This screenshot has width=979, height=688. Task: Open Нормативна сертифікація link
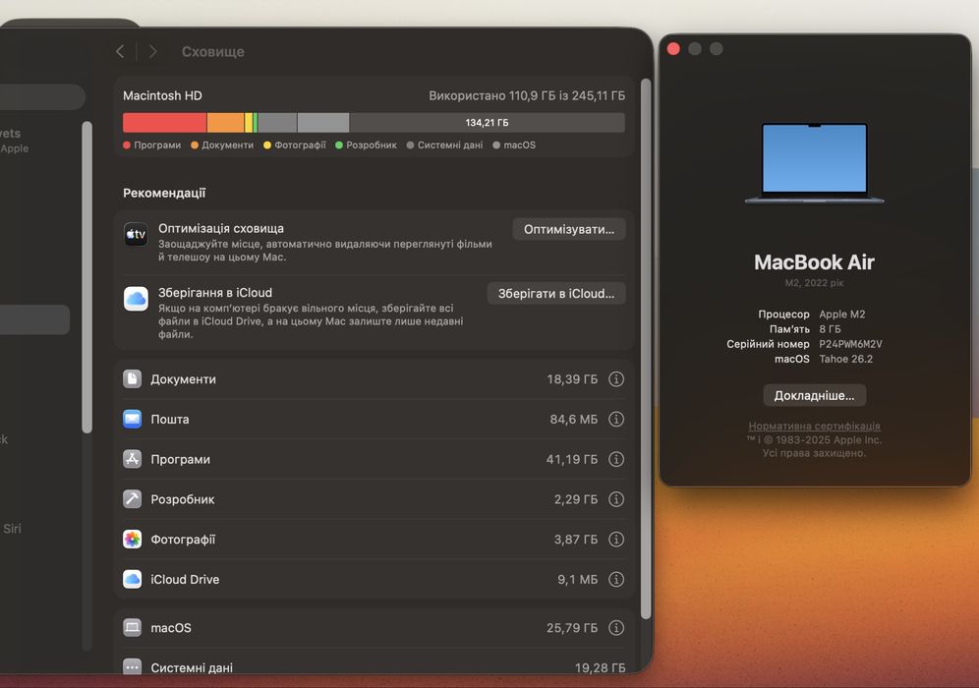tap(814, 426)
